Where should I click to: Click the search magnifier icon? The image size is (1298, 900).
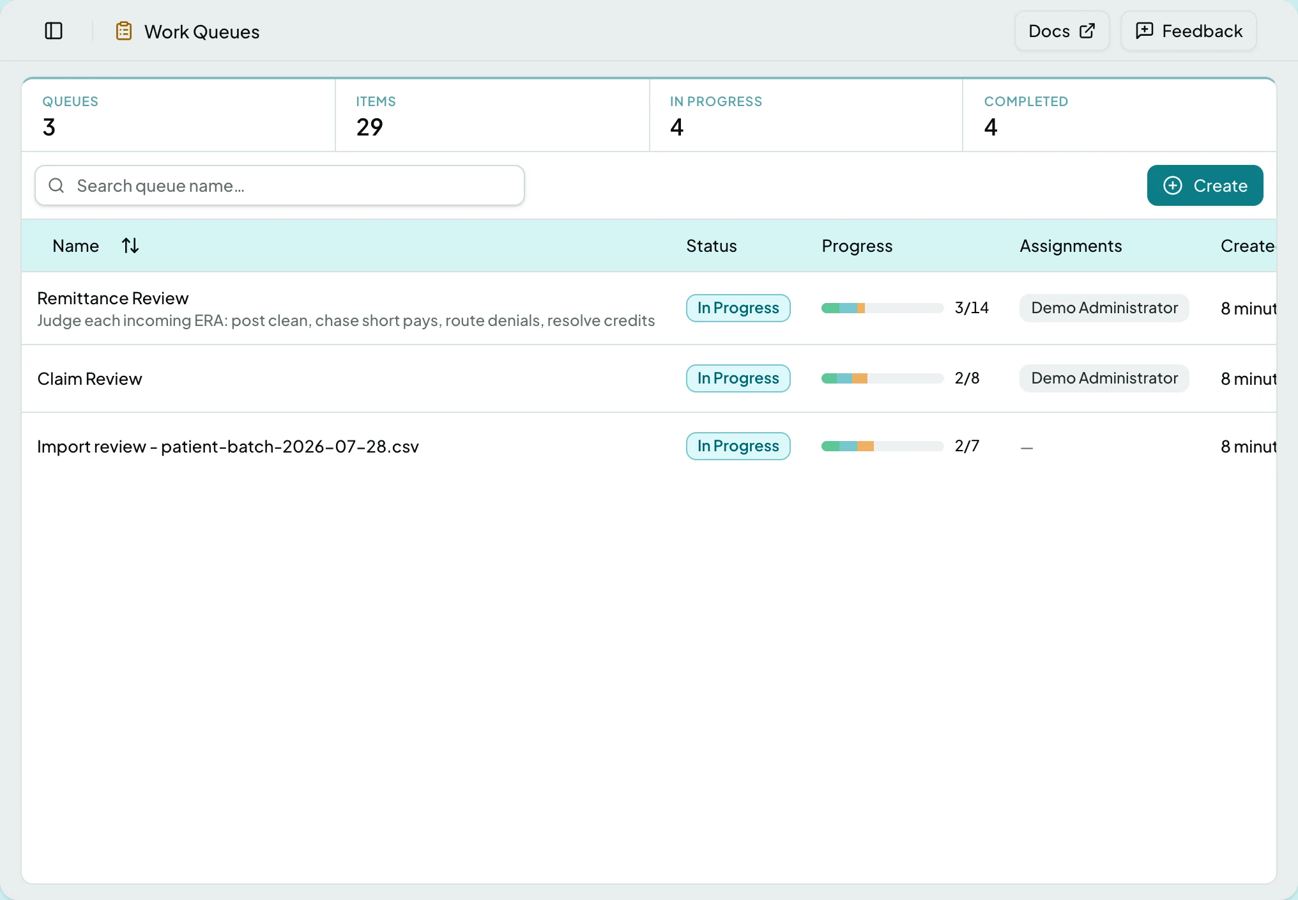click(56, 185)
